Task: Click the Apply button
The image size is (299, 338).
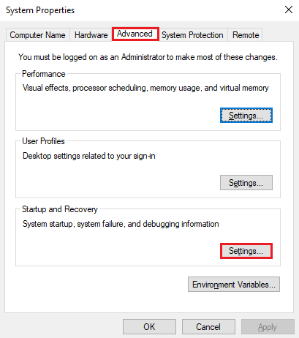Action: coord(268,326)
